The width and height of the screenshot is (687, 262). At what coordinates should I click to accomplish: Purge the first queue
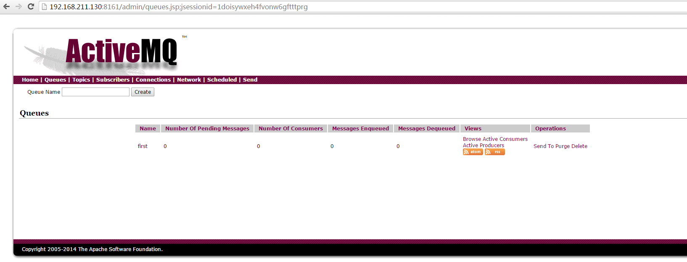(563, 146)
